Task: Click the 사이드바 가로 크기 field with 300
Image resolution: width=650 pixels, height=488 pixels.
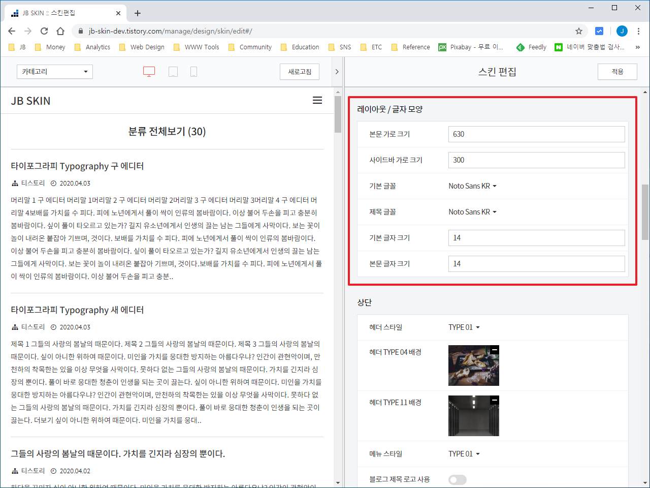Action: 537,160
